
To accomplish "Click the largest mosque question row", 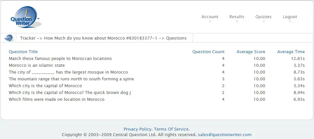I will pyautogui.click(x=68, y=72).
